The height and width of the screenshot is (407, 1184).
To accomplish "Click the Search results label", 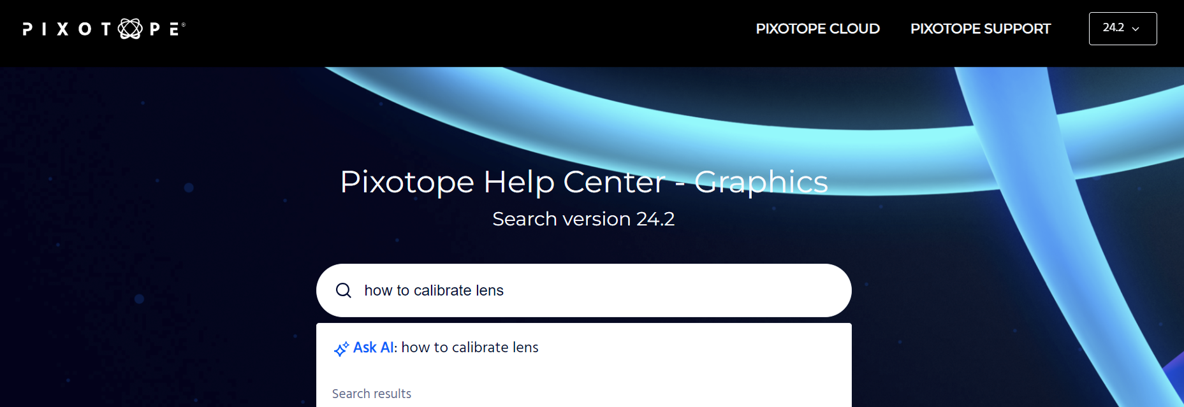I will point(372,394).
